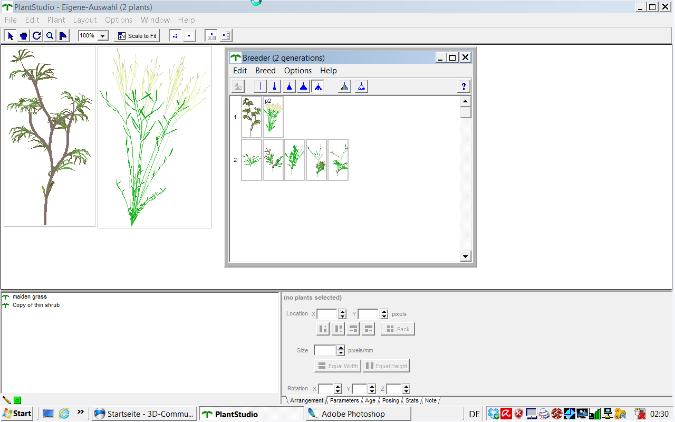Open the Breeder Edit menu
Viewport: 675px width, 422px height.
[240, 71]
